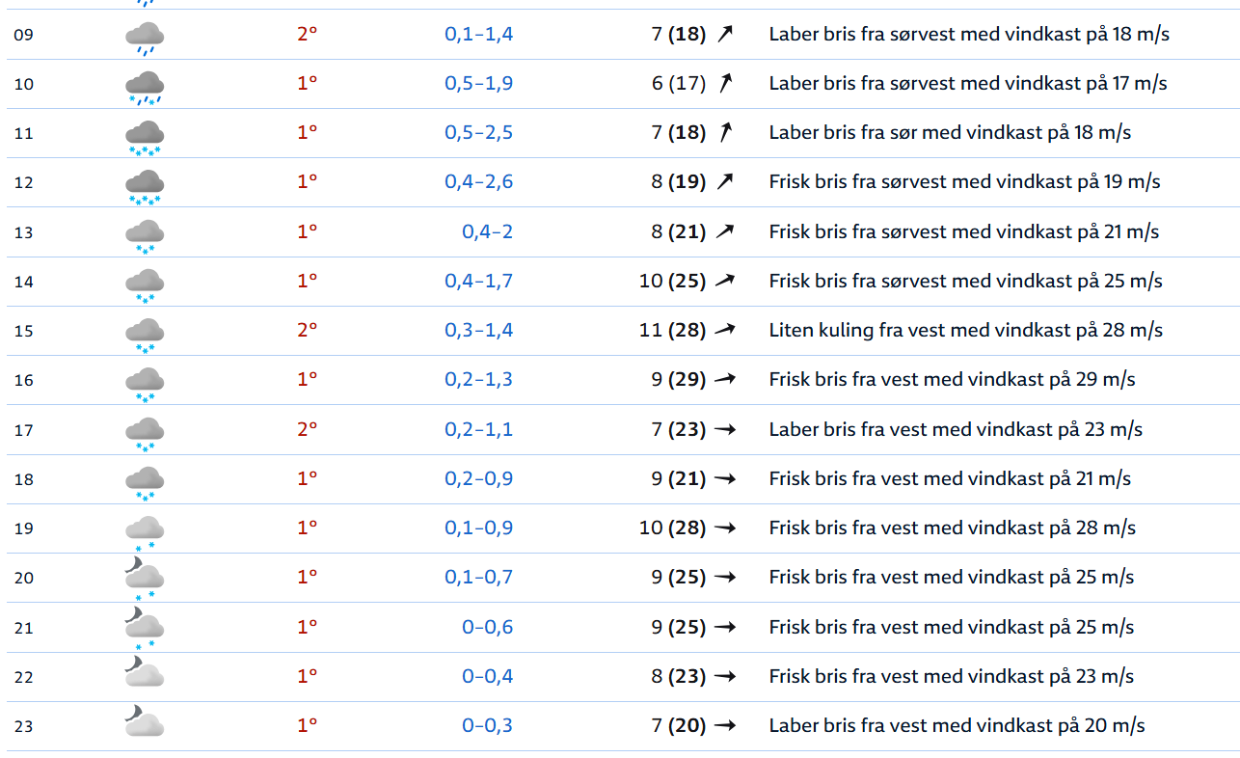1240x758 pixels.
Task: Select wind speed 9 (29) in the hour 16 row
Action: [x=678, y=380]
